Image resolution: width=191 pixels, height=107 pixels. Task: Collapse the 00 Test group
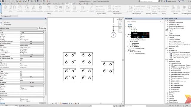126,26
